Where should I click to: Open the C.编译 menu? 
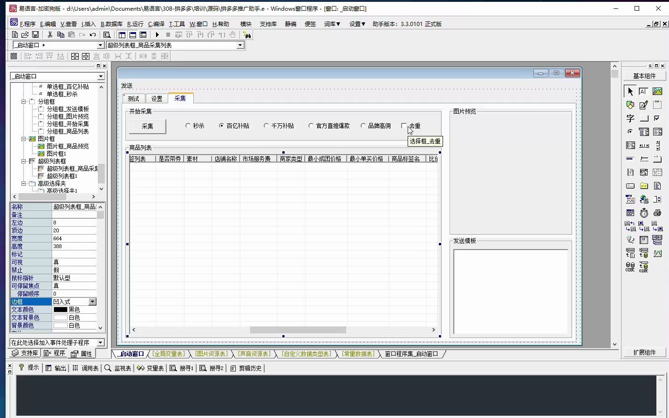(x=156, y=24)
